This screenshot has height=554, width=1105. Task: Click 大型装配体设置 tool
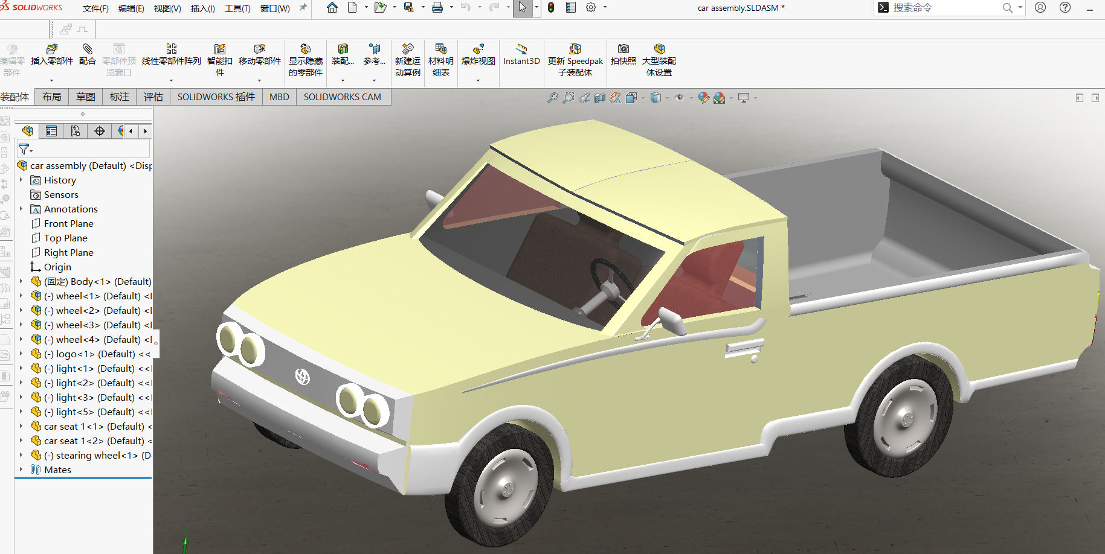click(659, 60)
